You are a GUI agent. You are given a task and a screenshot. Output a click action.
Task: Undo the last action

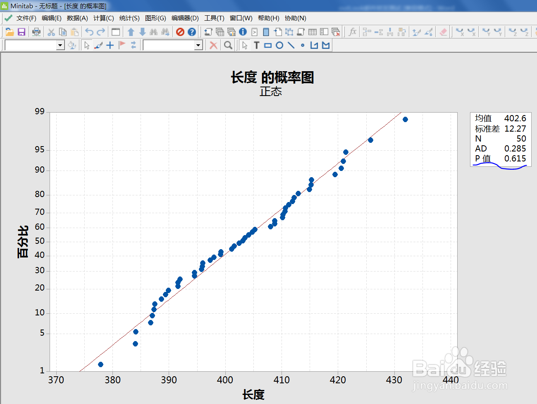pyautogui.click(x=89, y=32)
